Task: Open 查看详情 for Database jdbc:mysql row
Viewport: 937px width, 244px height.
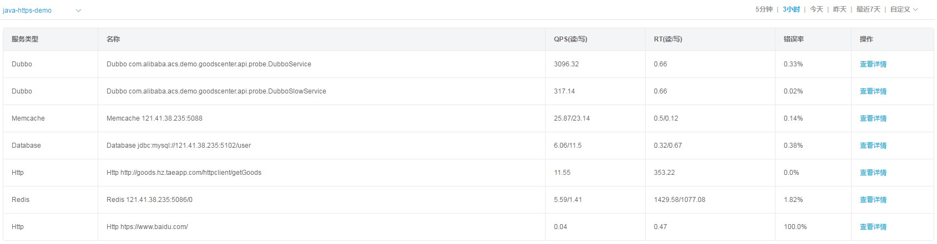Action: click(x=873, y=146)
